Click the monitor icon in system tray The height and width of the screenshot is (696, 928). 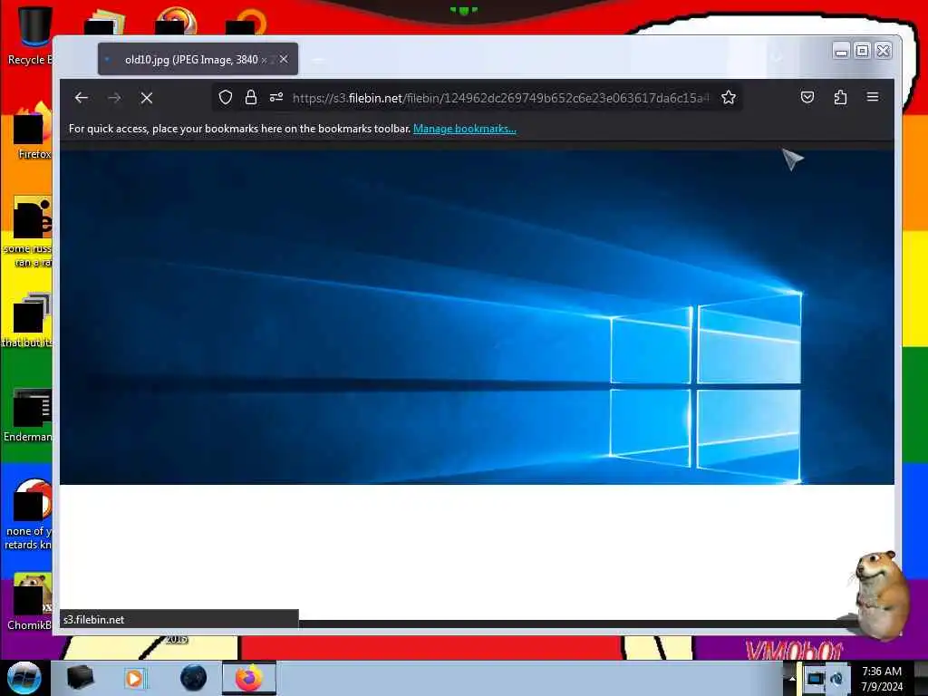[815, 678]
